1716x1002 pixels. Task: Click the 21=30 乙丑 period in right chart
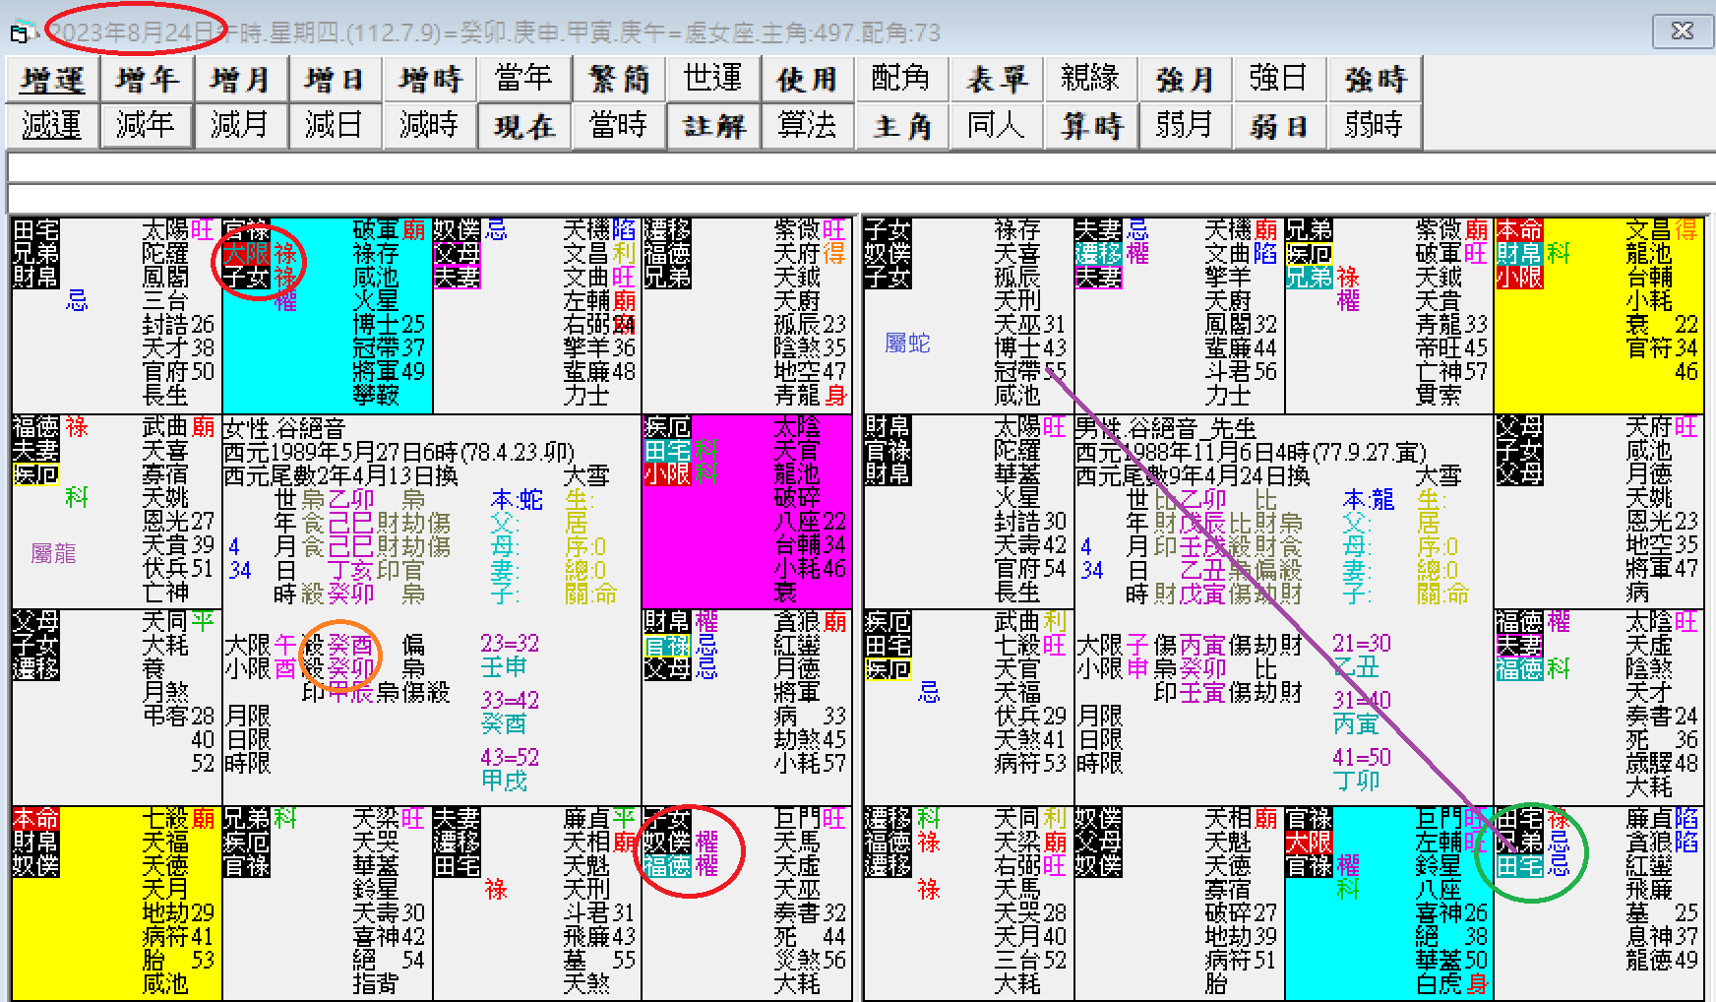click(1362, 655)
